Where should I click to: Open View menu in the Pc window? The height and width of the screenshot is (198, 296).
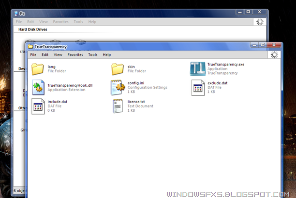[44, 22]
